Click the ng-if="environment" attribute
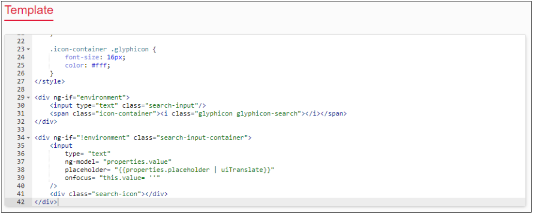 pyautogui.click(x=92, y=97)
